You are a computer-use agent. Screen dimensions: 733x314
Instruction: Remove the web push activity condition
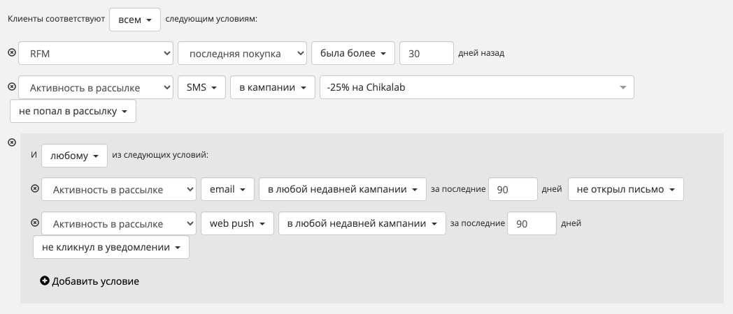(34, 223)
